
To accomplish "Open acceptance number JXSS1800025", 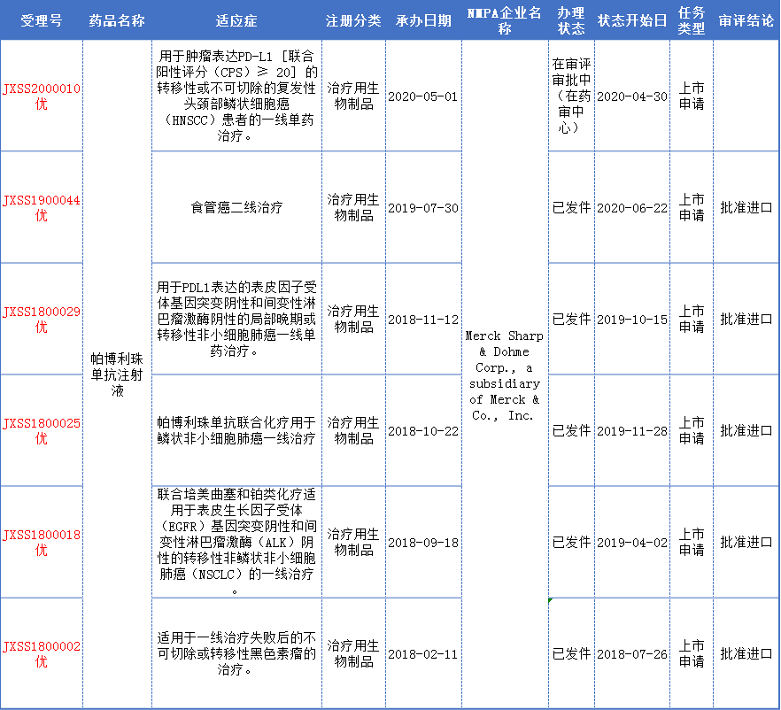I will [x=42, y=430].
